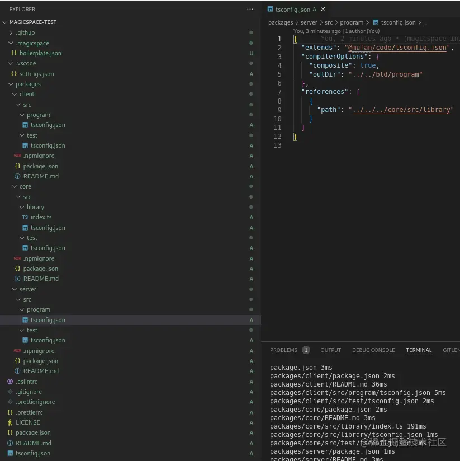Click info icon of server README.md
Image resolution: width=460 pixels, height=461 pixels.
click(x=18, y=371)
